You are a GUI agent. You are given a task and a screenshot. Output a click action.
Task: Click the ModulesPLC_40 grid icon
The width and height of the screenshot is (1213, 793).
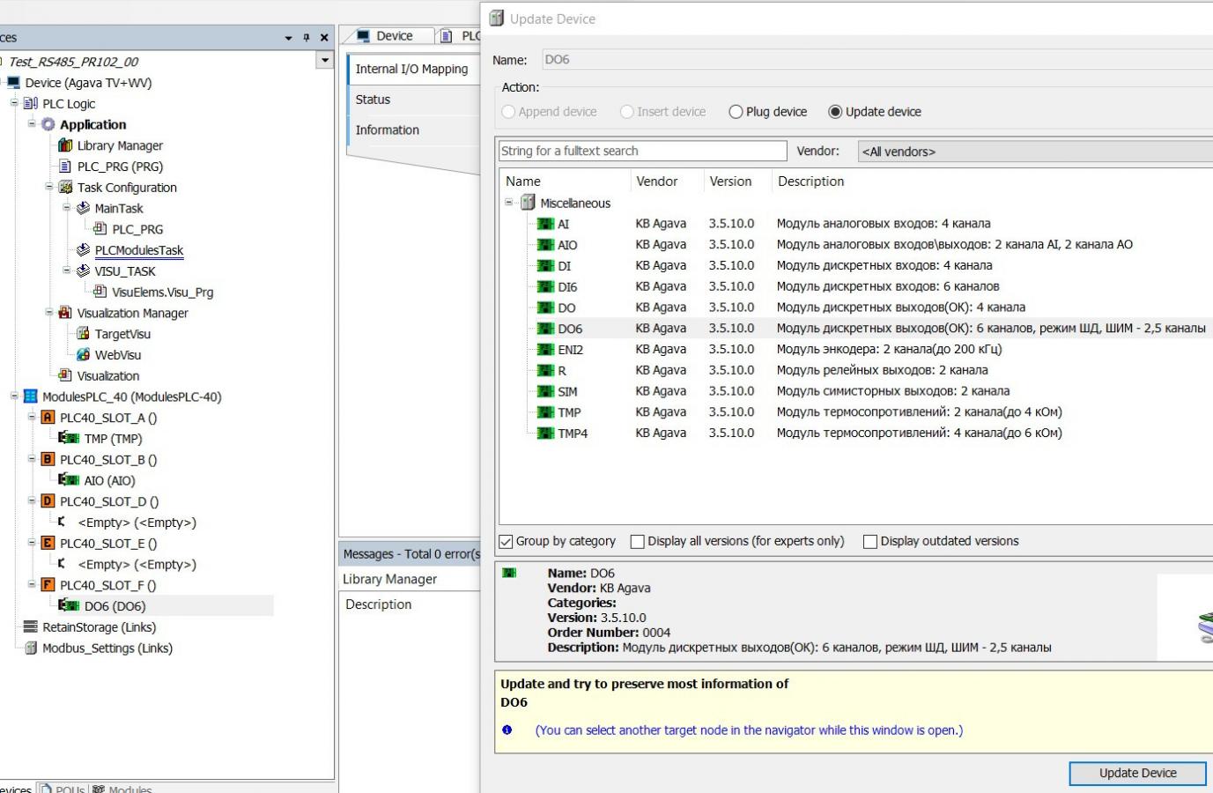[31, 396]
